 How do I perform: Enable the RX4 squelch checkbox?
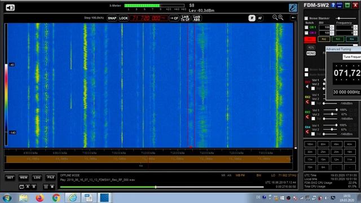[313, 134]
